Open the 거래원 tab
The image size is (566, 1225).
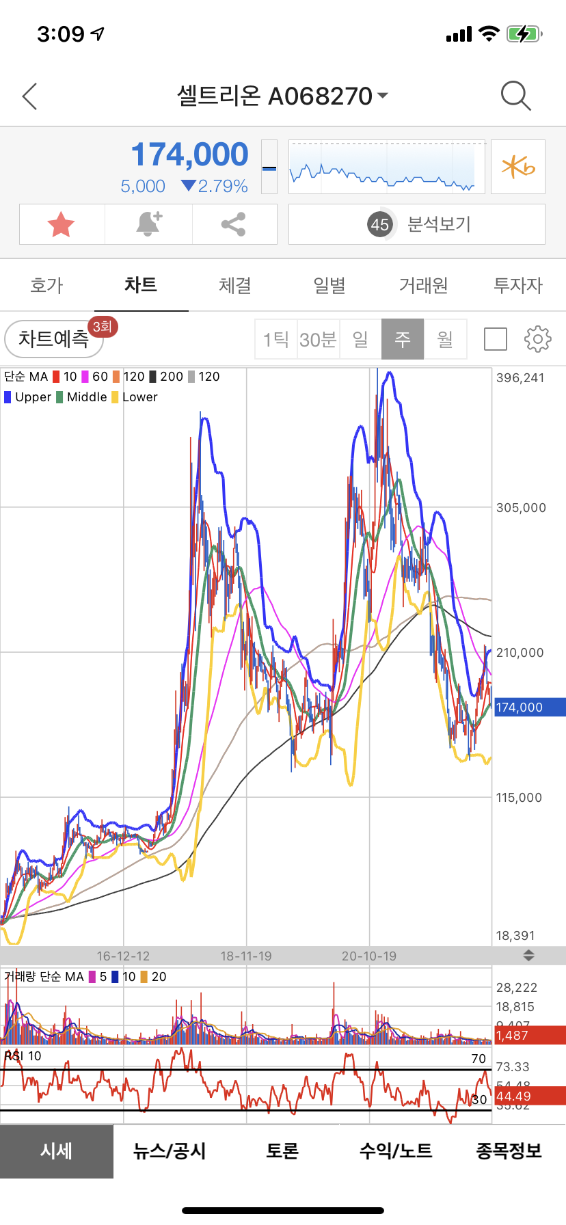point(424,285)
